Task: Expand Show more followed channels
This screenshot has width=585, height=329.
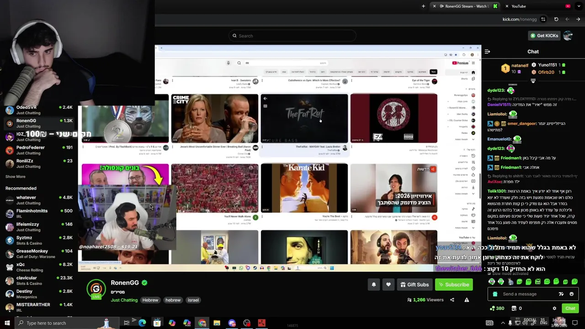Action: [15, 176]
